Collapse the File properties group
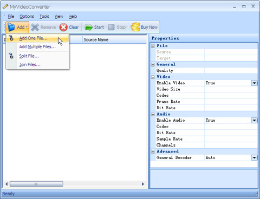Image resolution: width=260 pixels, height=199 pixels. (153, 46)
